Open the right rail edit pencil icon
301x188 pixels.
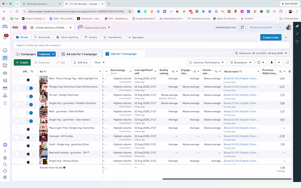[297, 34]
